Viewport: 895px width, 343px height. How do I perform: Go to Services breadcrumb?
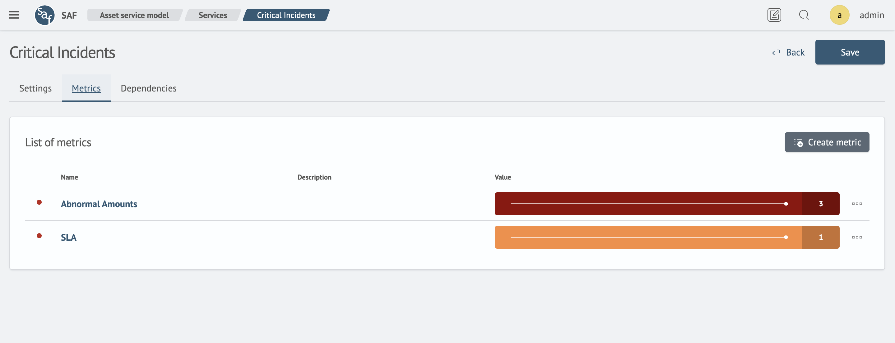(x=213, y=15)
